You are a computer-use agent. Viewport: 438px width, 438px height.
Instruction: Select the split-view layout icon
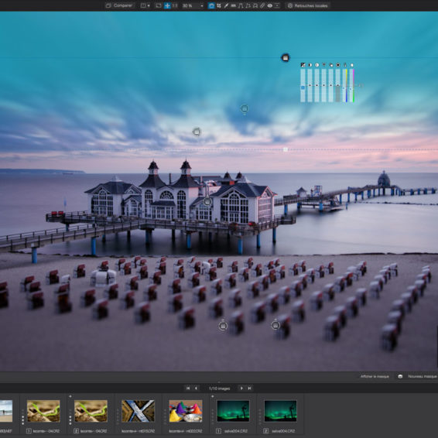143,5
